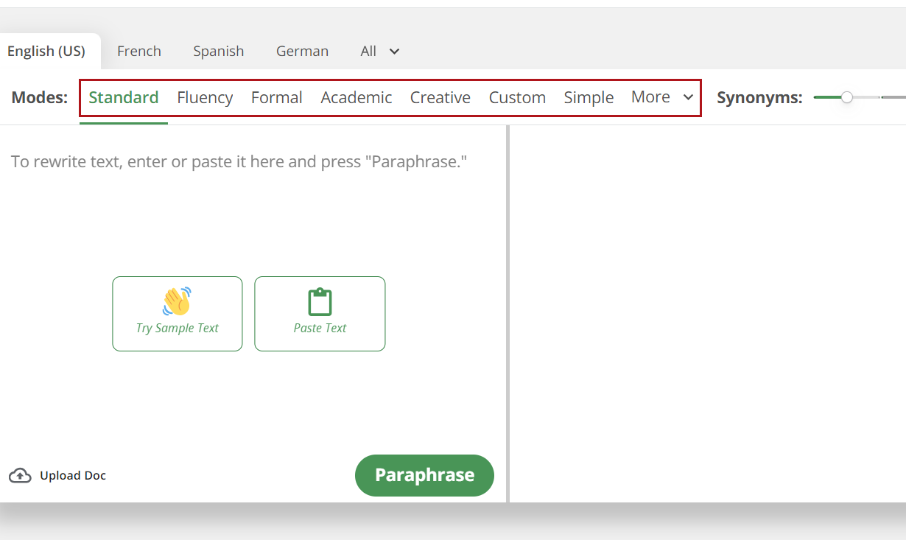The image size is (906, 540).
Task: Switch to Fluency mode
Action: click(x=205, y=97)
